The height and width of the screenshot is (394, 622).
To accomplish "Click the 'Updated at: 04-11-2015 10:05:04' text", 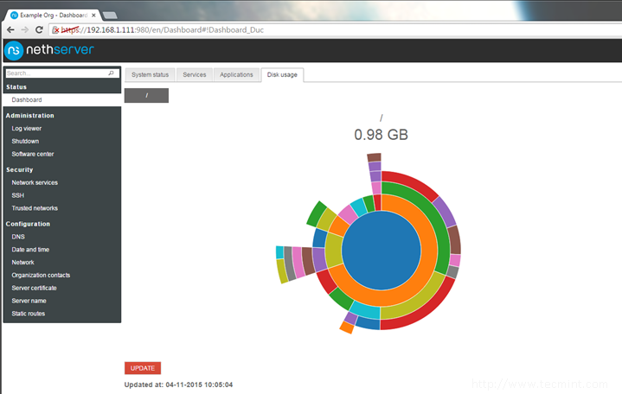I will point(178,384).
